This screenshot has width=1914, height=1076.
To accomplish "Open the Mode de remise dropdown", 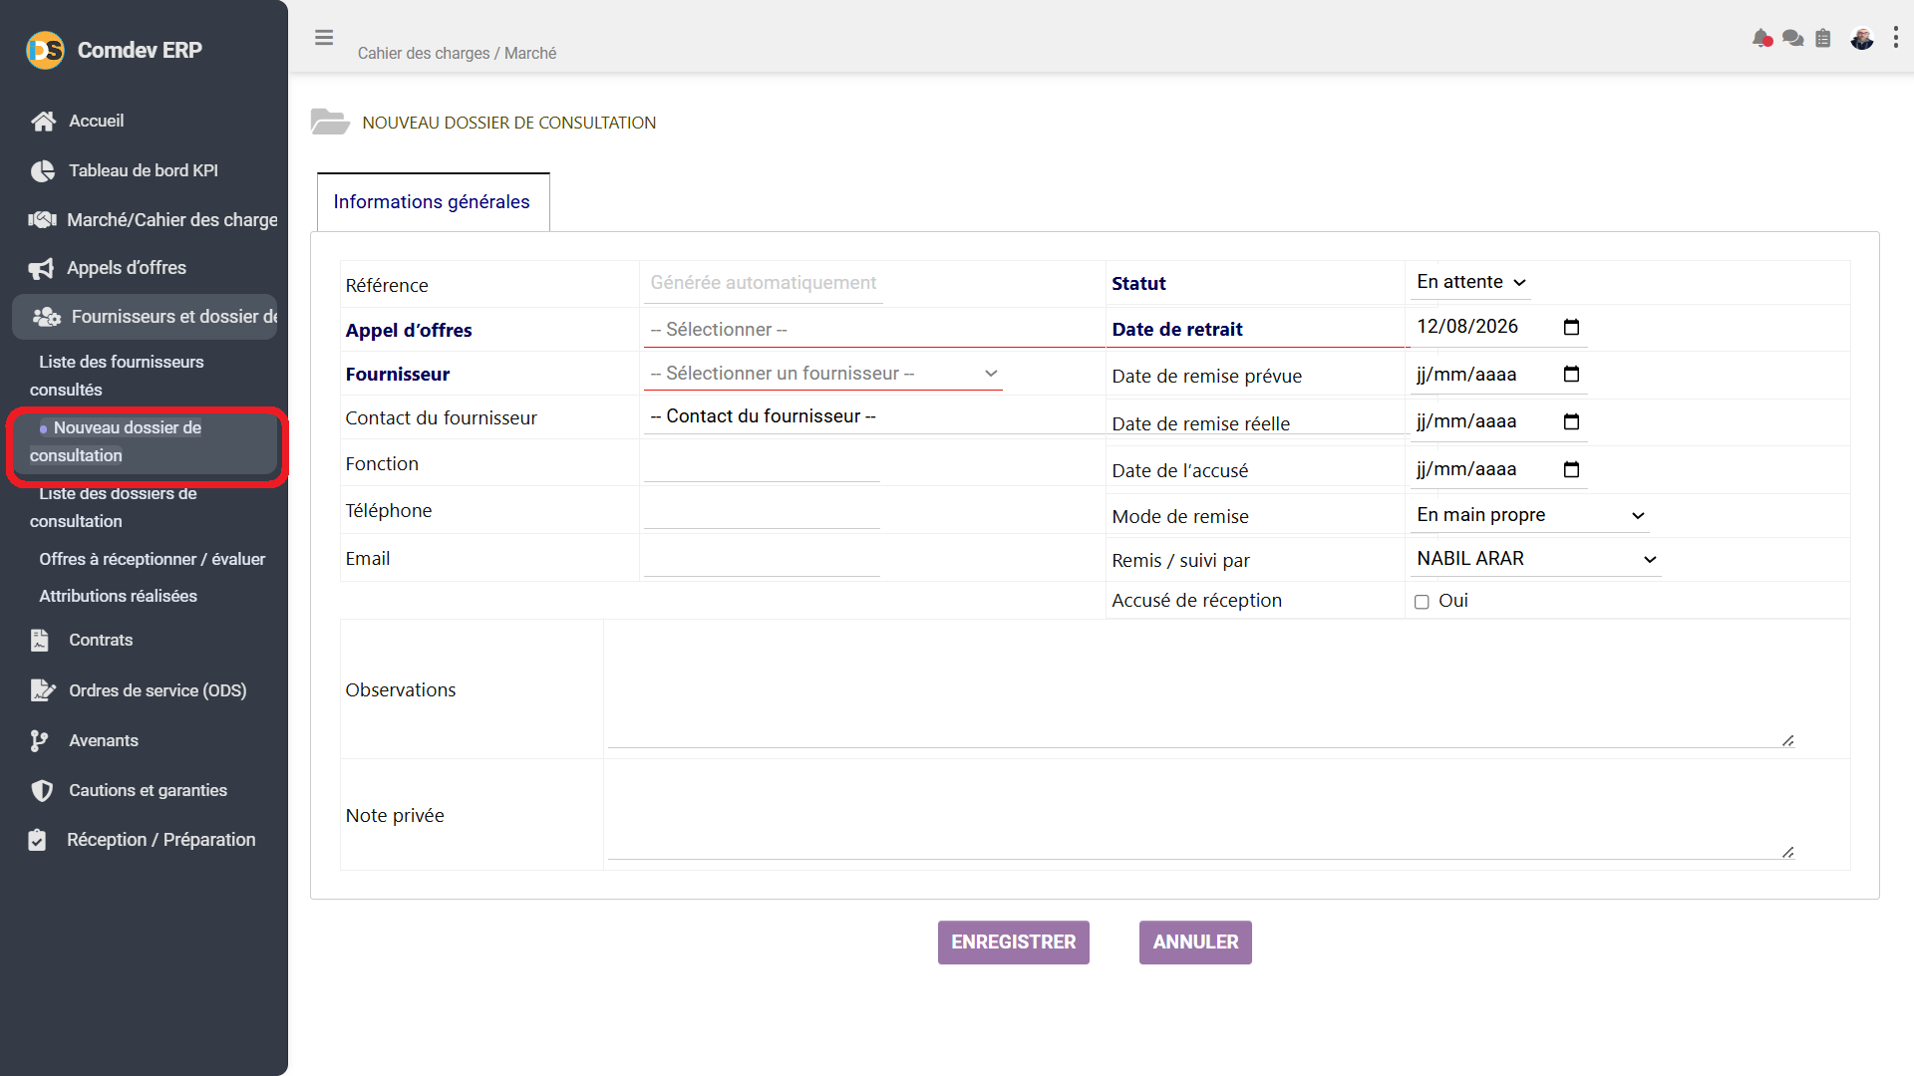I will [x=1529, y=515].
